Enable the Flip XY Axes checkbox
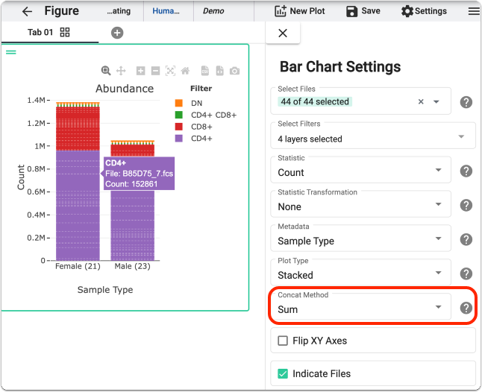Screen dimensions: 482x392 tap(283, 341)
